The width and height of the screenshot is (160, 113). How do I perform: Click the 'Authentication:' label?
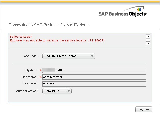click(x=27, y=91)
